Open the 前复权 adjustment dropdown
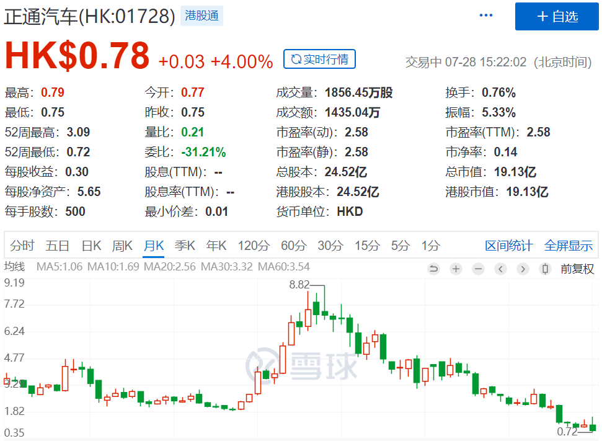This screenshot has height=441, width=602. [577, 269]
